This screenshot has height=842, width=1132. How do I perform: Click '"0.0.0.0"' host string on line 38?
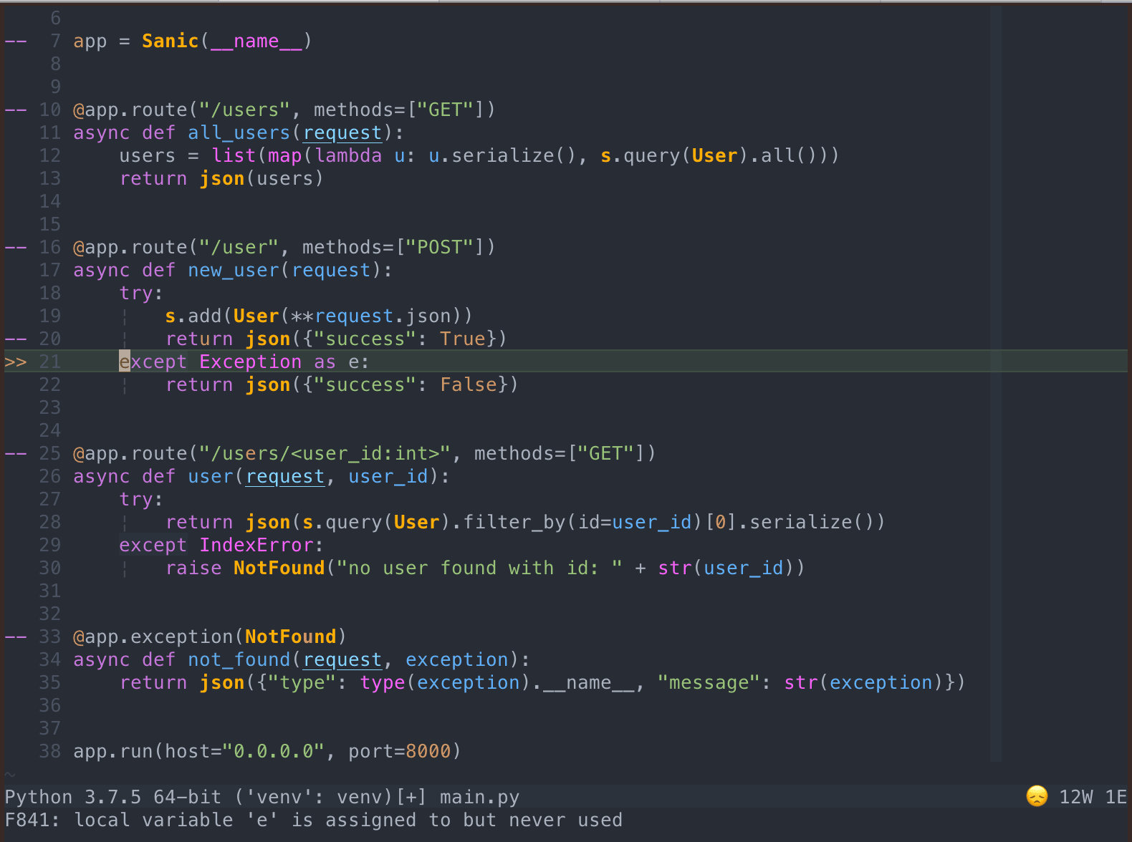coord(274,751)
